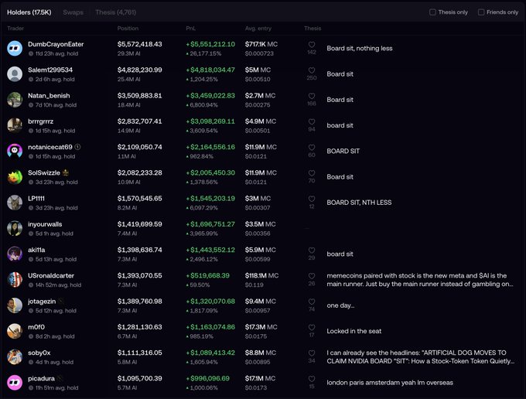Open Salem1299534's default avatar
Viewport: 526px width, 399px height.
[15, 74]
